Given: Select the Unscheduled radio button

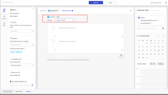Looking at the screenshot, I should (139, 23).
